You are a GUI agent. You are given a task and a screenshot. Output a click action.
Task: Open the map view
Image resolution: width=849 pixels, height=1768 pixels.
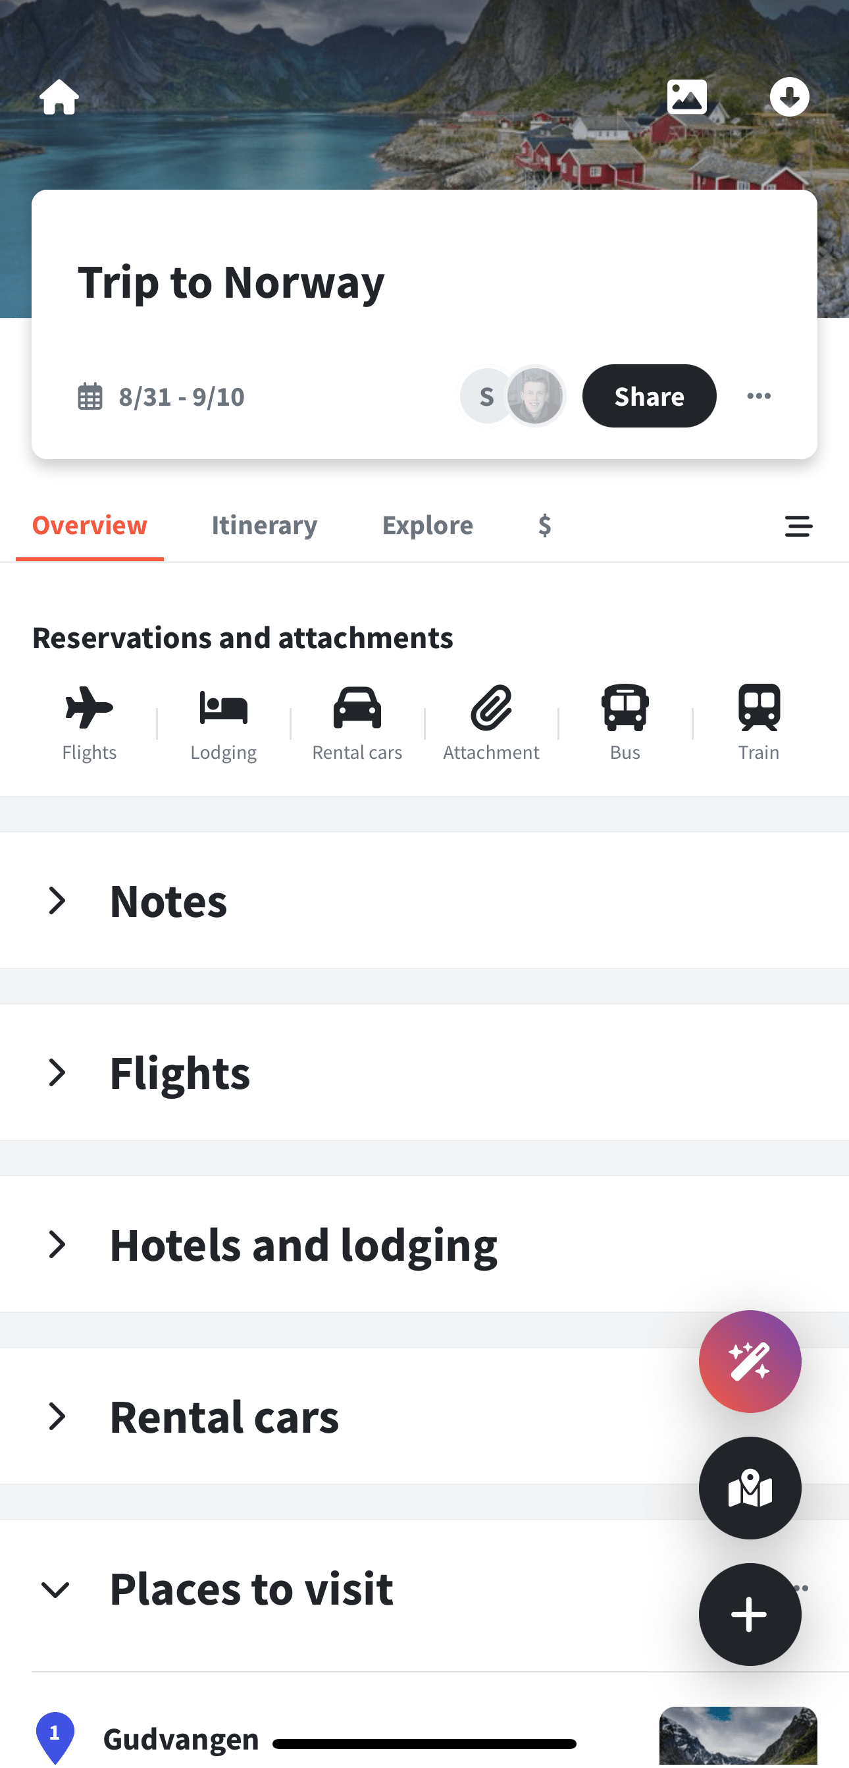click(x=750, y=1487)
